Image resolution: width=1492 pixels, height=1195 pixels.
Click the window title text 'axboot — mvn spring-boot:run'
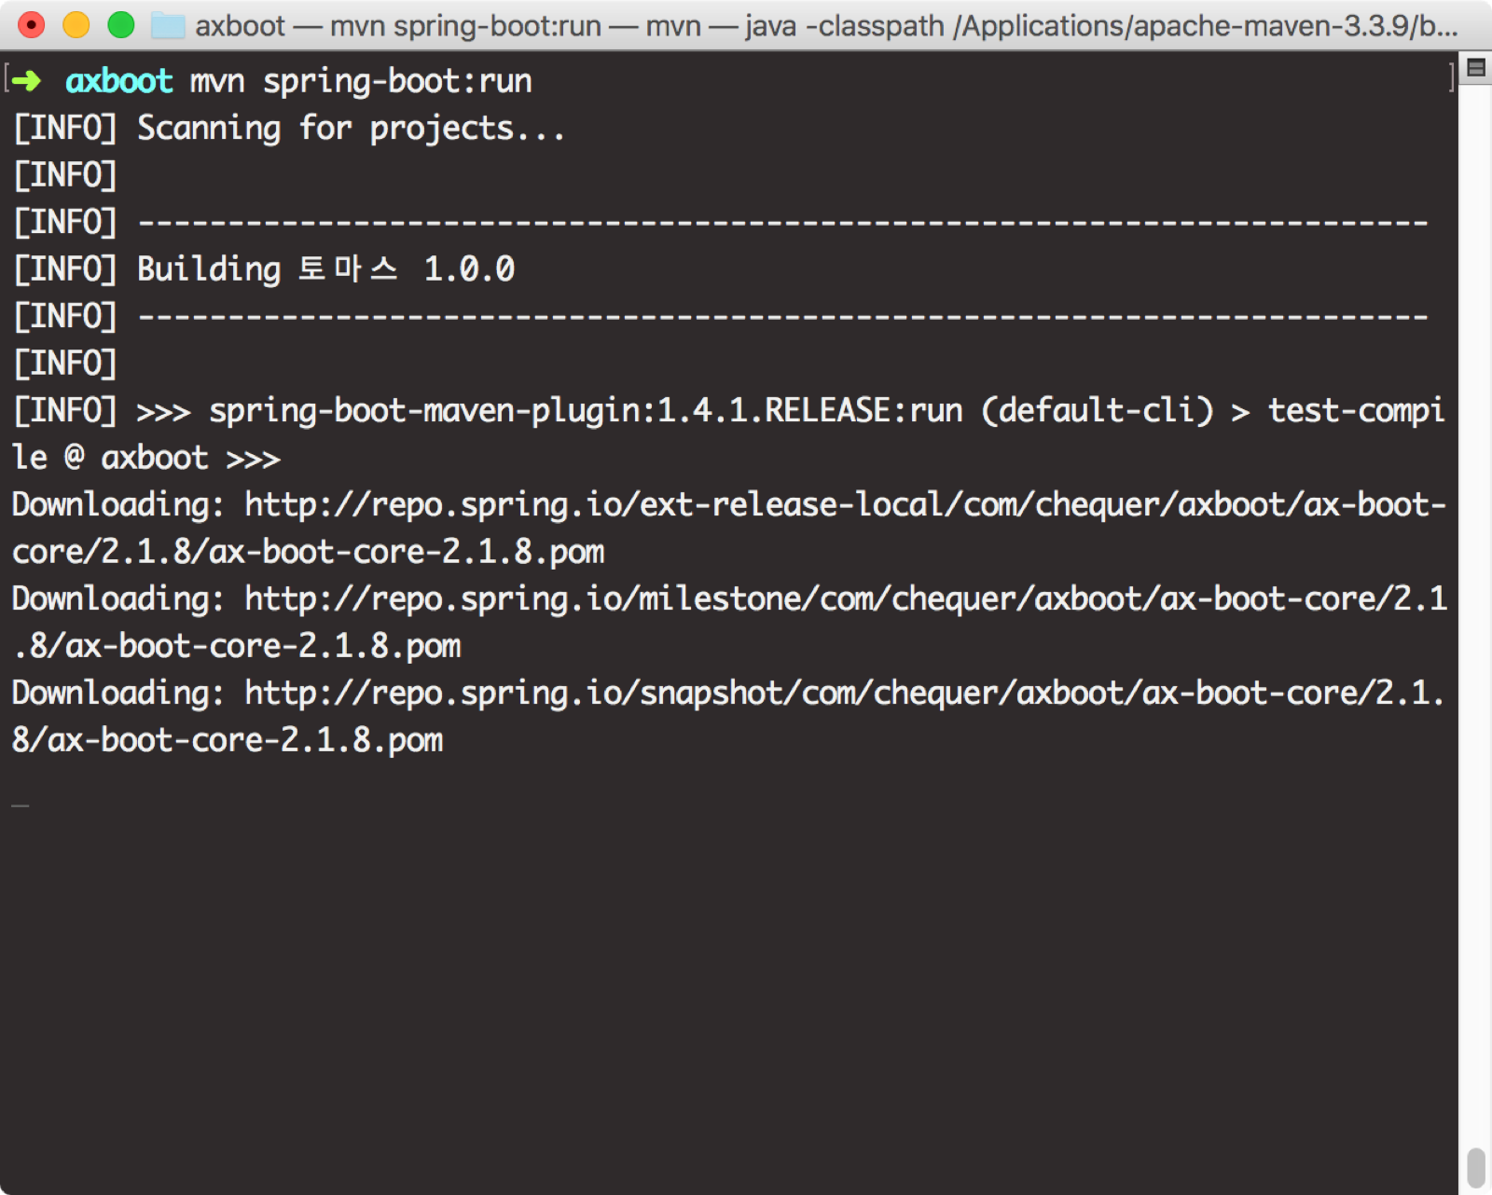(398, 25)
